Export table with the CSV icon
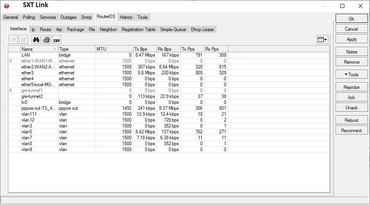This screenshot has height=205, width=370. 56,40
